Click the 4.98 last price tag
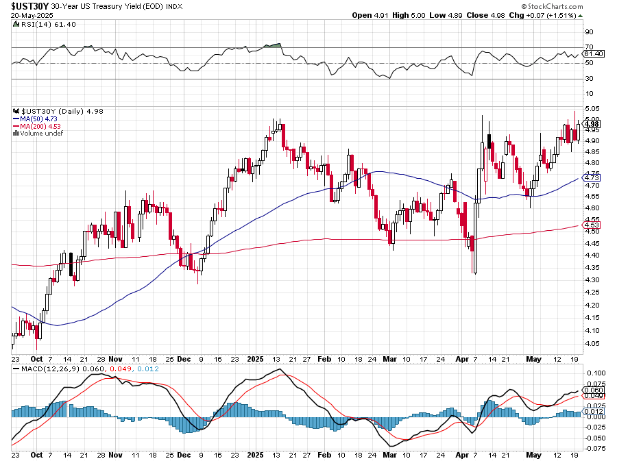 [x=592, y=123]
